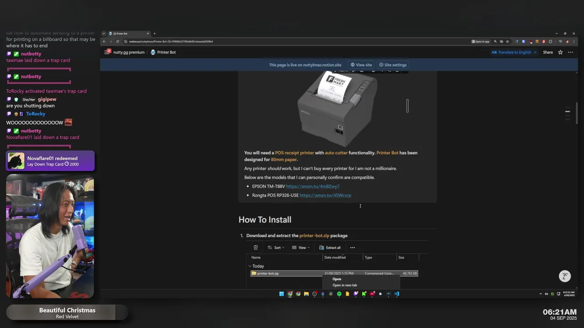584x328 pixels.
Task: Click the webcam overlay of streamer
Action: click(50, 236)
